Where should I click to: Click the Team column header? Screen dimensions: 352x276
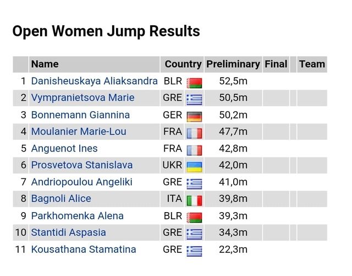pos(312,64)
